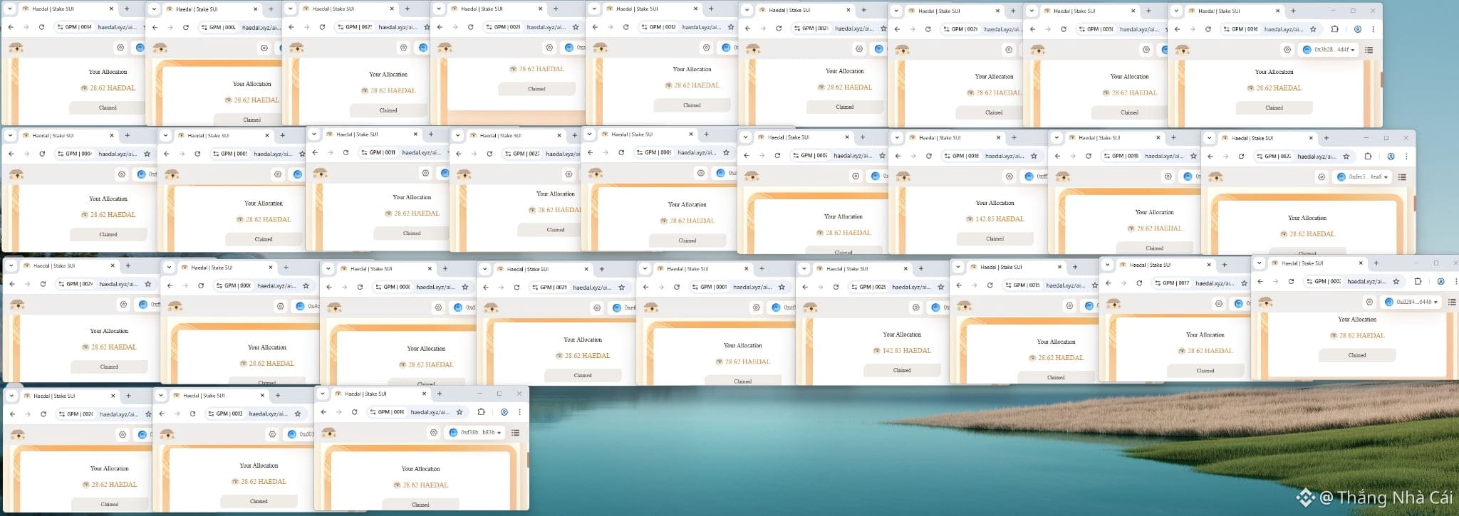Screen dimensions: 1459x516
Task: Bookmark the page in the 0xd284...6446 window
Action: (x=1396, y=282)
